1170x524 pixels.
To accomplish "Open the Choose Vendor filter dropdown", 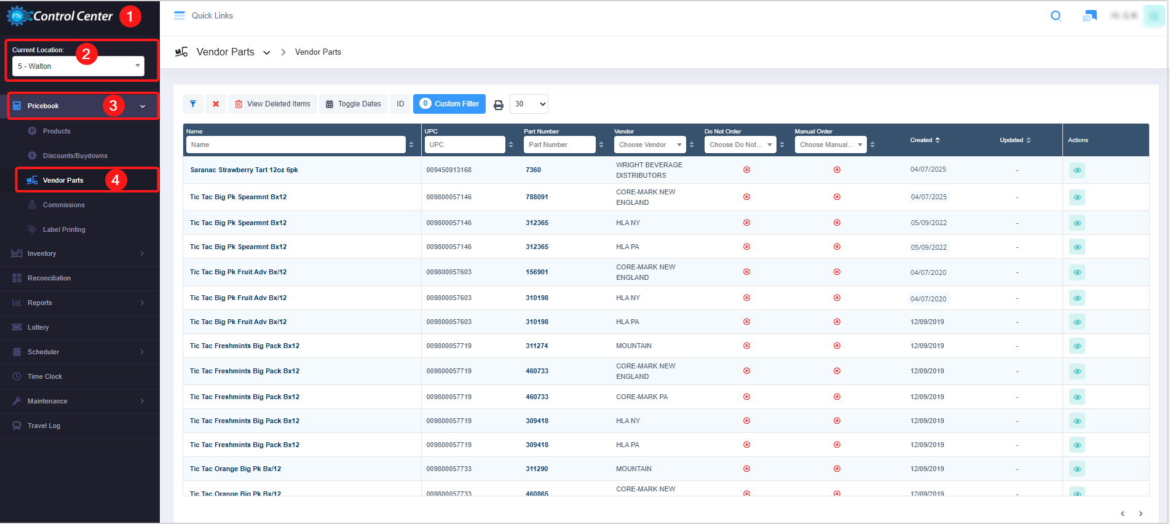I will pyautogui.click(x=650, y=145).
